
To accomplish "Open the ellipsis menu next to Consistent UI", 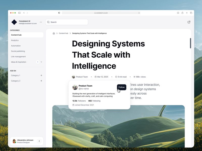I will (41, 22).
